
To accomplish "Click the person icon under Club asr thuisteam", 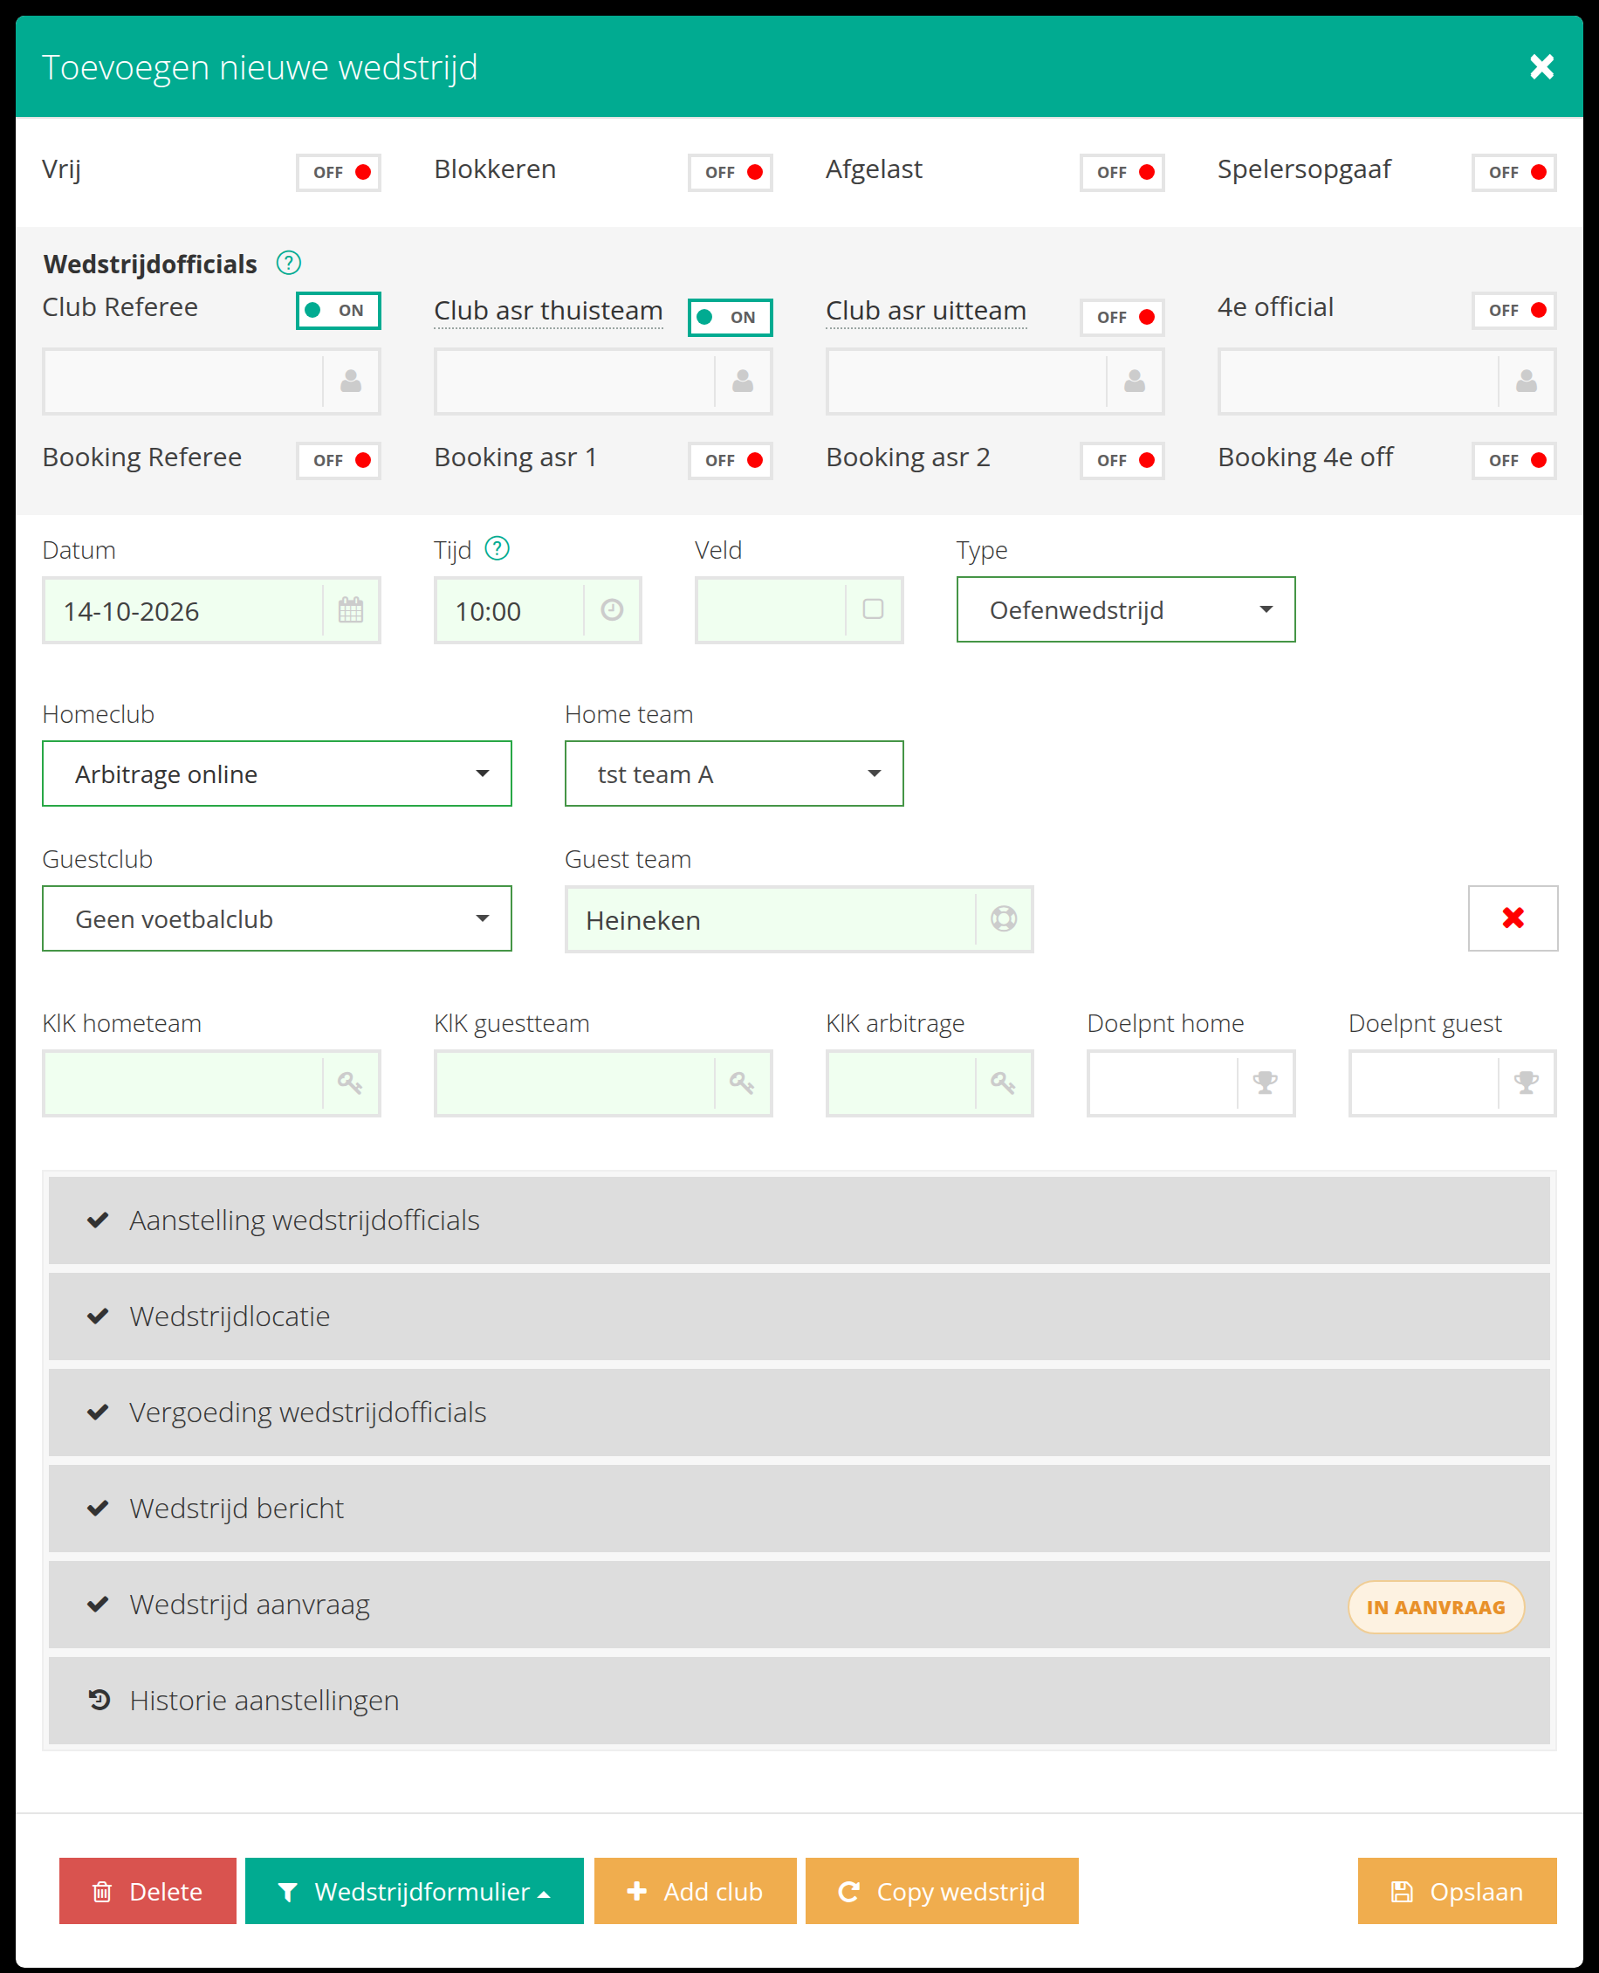I will tap(743, 382).
